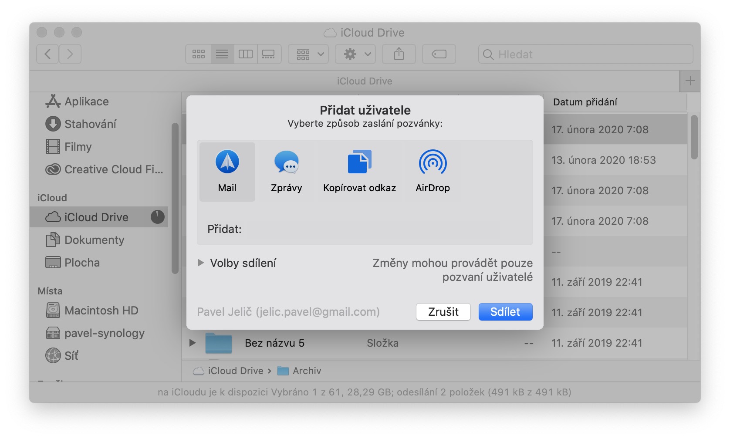Click the iCloud storage status bar text
Image resolution: width=730 pixels, height=439 pixels.
click(365, 392)
